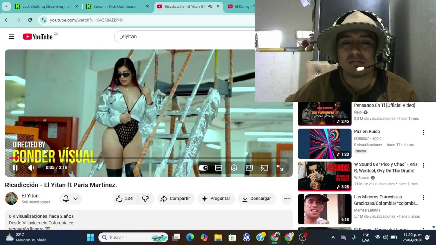Viewport: 436px width, 245px height.
Task: Open the Copilot taskbar icon
Action: click(x=204, y=238)
